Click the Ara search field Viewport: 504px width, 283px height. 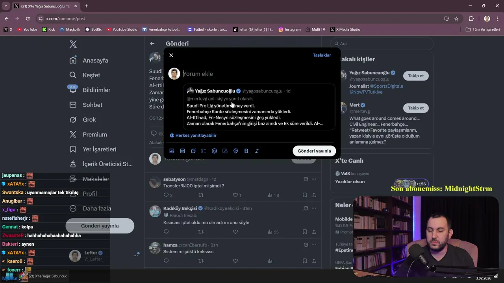click(x=382, y=44)
